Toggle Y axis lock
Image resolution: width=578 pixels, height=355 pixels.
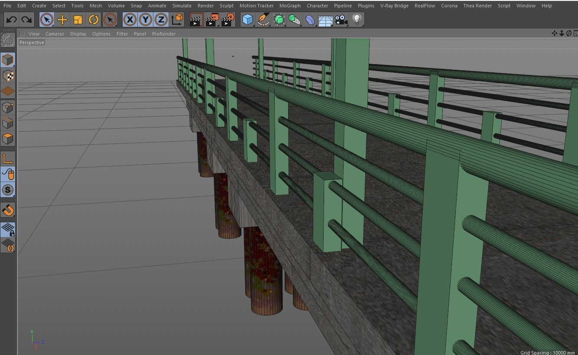click(x=146, y=20)
